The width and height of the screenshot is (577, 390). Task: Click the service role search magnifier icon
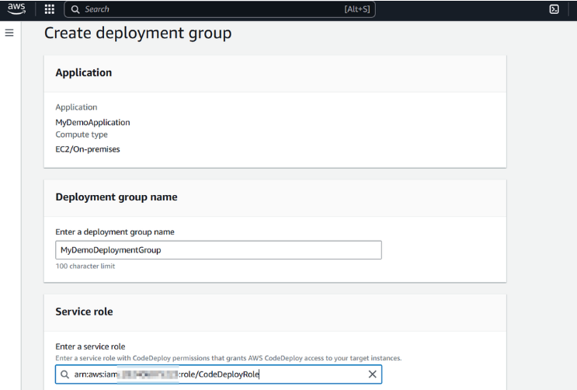[x=64, y=374]
